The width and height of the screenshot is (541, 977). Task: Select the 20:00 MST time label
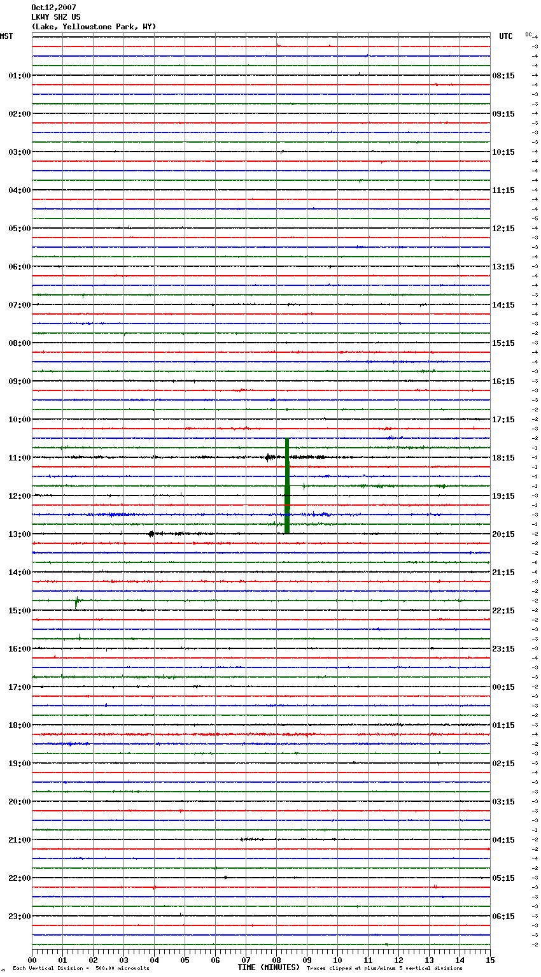(20, 802)
